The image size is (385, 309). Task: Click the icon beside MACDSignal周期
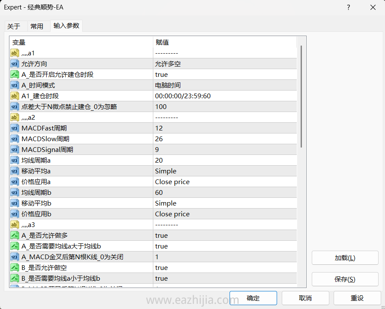tap(15, 150)
